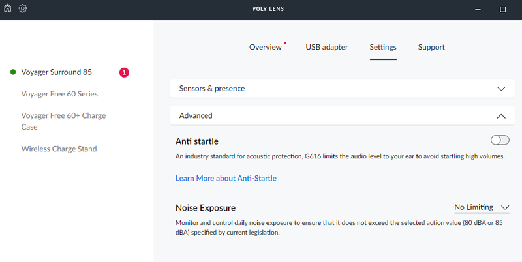The height and width of the screenshot is (262, 522).
Task: Open the Support tab
Action: (431, 47)
